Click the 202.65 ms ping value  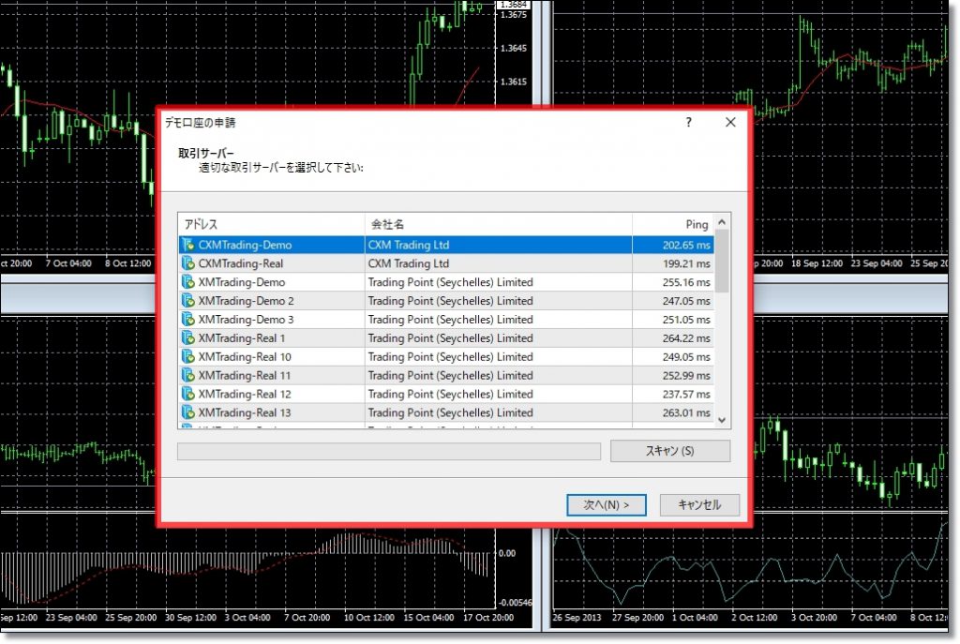pyautogui.click(x=686, y=245)
